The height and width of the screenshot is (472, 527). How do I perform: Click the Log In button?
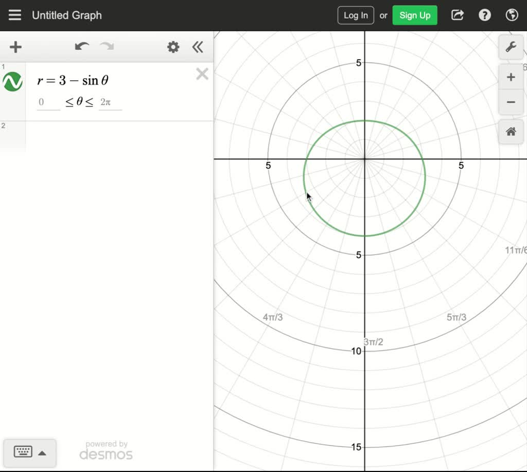356,15
